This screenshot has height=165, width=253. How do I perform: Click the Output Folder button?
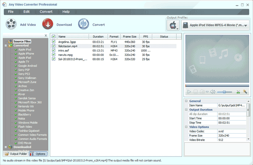[x=16, y=154]
